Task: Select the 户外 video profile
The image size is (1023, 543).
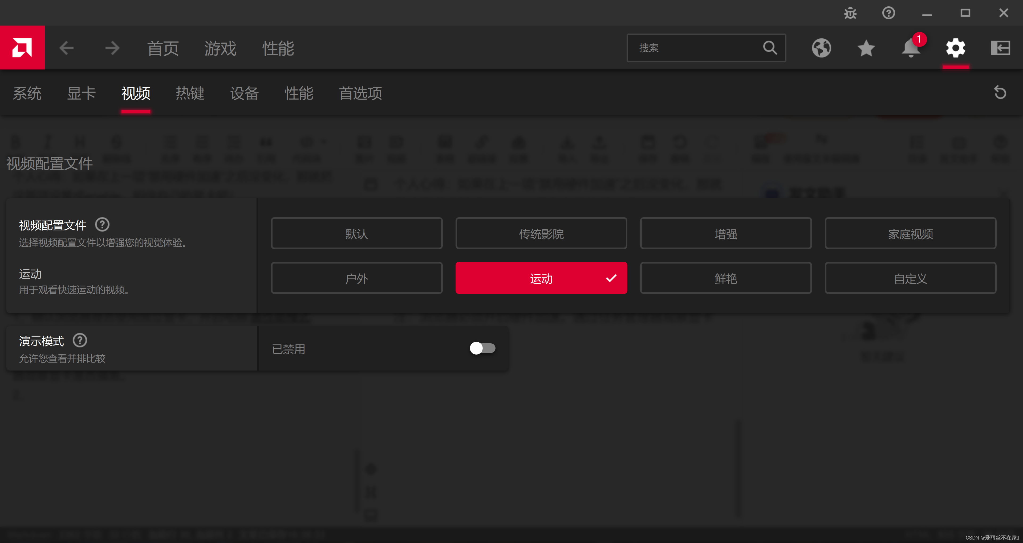Action: (x=356, y=278)
